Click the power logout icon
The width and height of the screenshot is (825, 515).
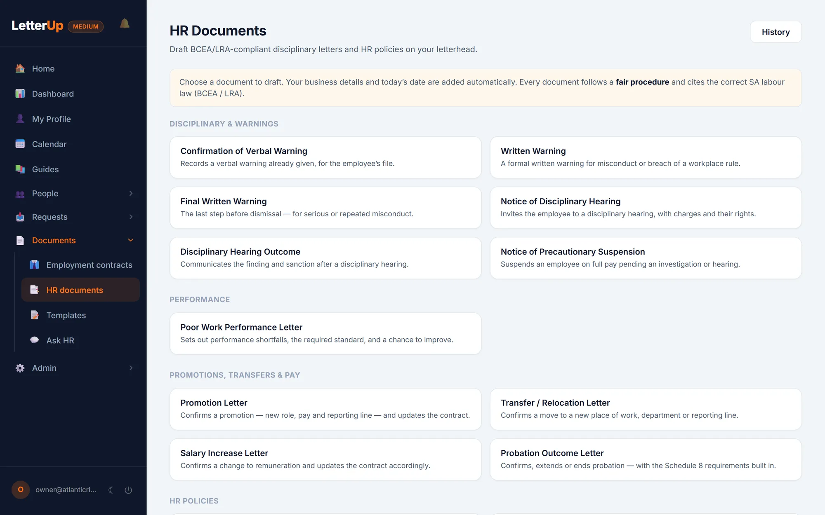(128, 490)
